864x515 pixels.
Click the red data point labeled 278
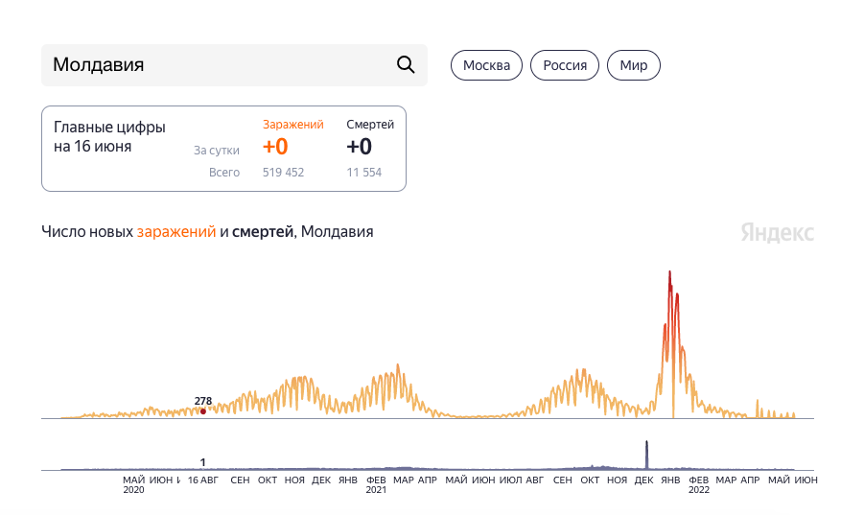point(203,410)
